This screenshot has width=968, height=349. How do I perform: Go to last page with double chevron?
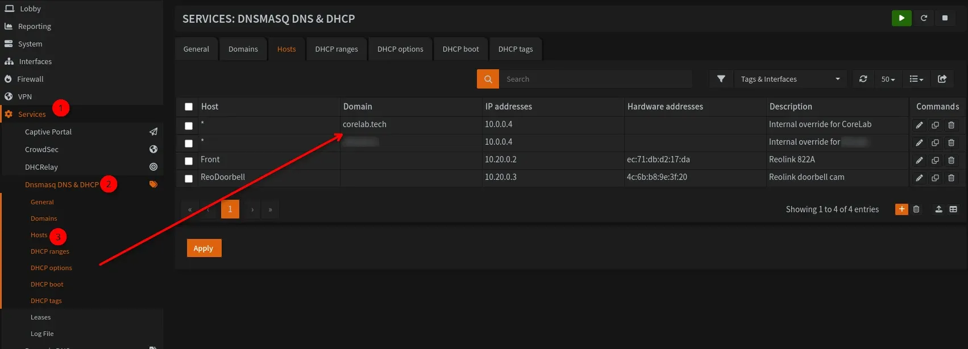[270, 209]
